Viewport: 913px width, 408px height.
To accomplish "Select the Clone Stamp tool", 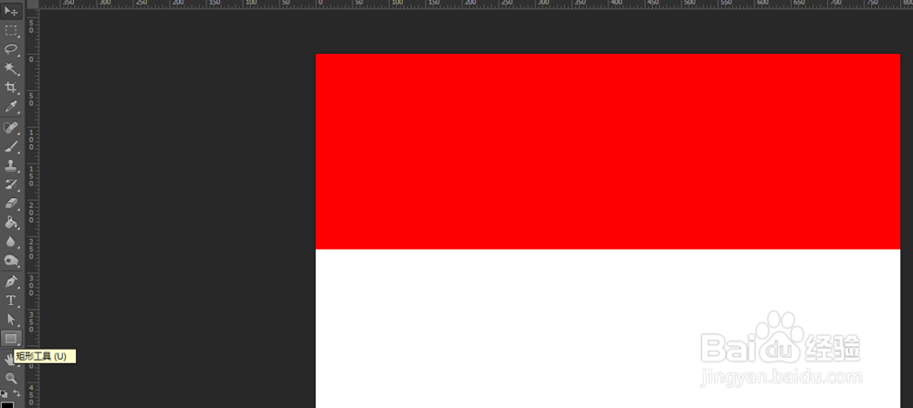I will (x=11, y=166).
